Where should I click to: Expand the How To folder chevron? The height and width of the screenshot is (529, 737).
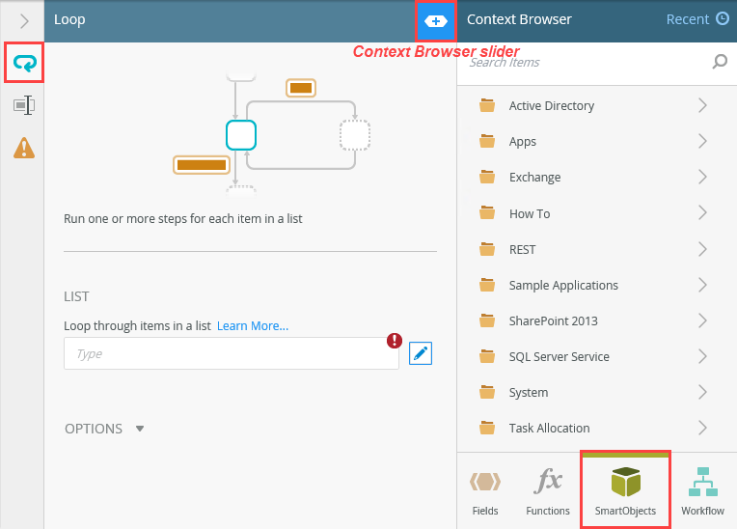(x=702, y=213)
